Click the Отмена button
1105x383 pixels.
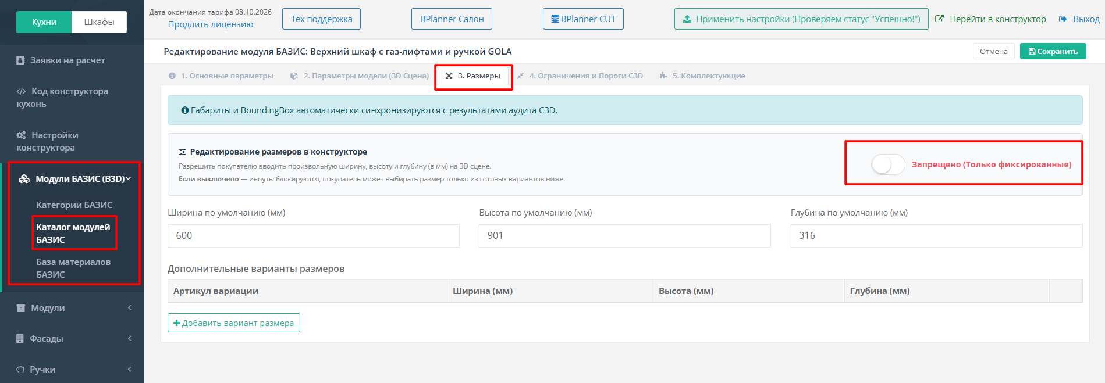[994, 51]
